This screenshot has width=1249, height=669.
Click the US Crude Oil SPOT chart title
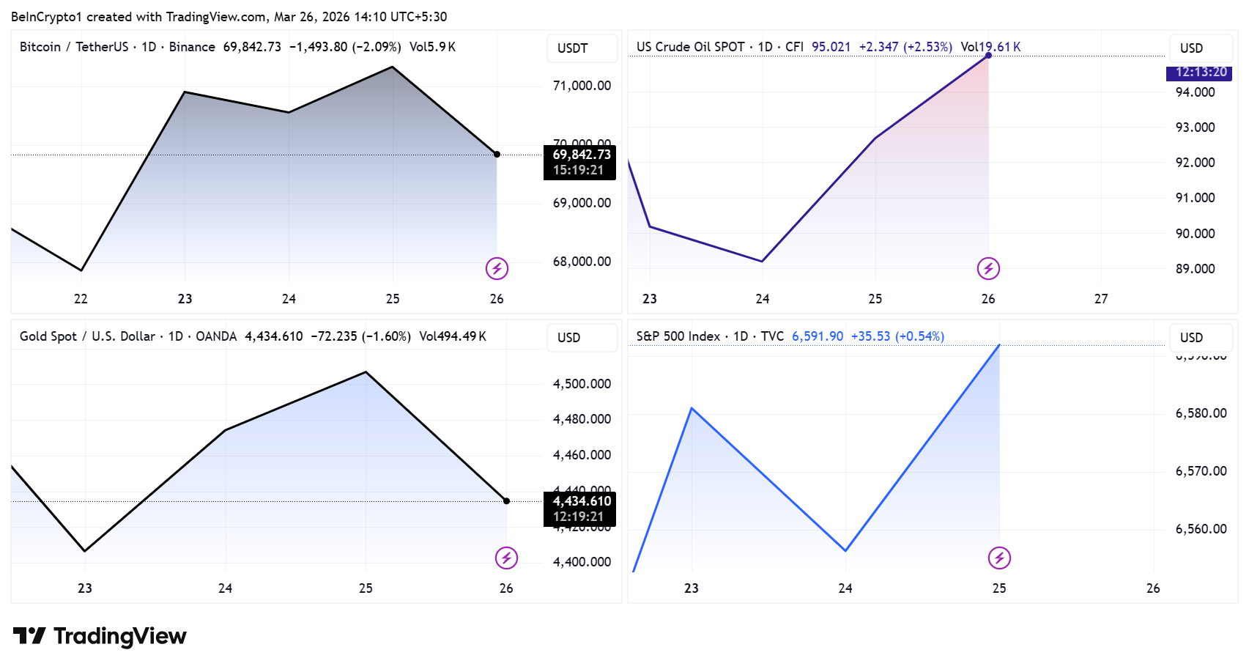pyautogui.click(x=690, y=47)
